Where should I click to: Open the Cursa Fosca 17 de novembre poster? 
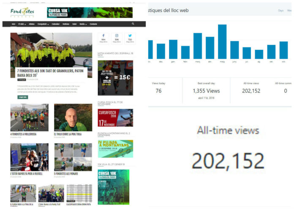tap(115, 118)
